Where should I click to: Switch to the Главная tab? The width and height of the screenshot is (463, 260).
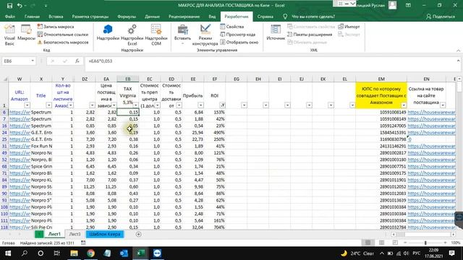(32, 17)
